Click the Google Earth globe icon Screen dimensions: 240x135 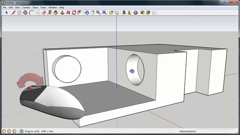coord(135,12)
